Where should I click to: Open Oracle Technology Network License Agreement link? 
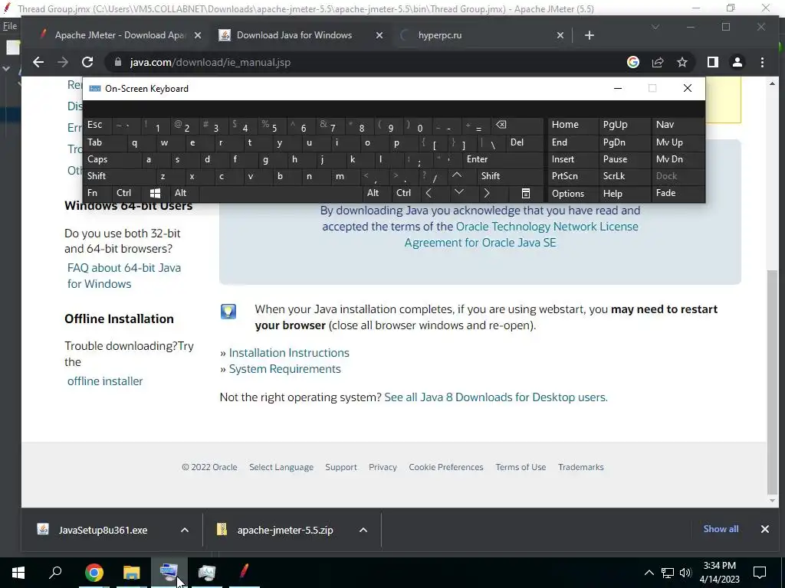coord(521,234)
